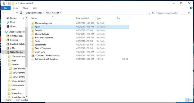Select the Chime Uploads folder icon in the file list
The width and height of the screenshot is (194, 103).
point(33,34)
